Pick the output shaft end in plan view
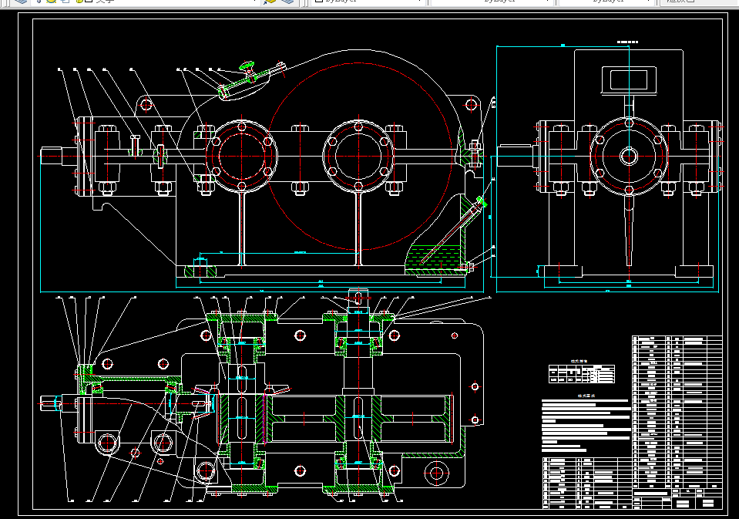This screenshot has height=519, width=739. click(x=358, y=298)
